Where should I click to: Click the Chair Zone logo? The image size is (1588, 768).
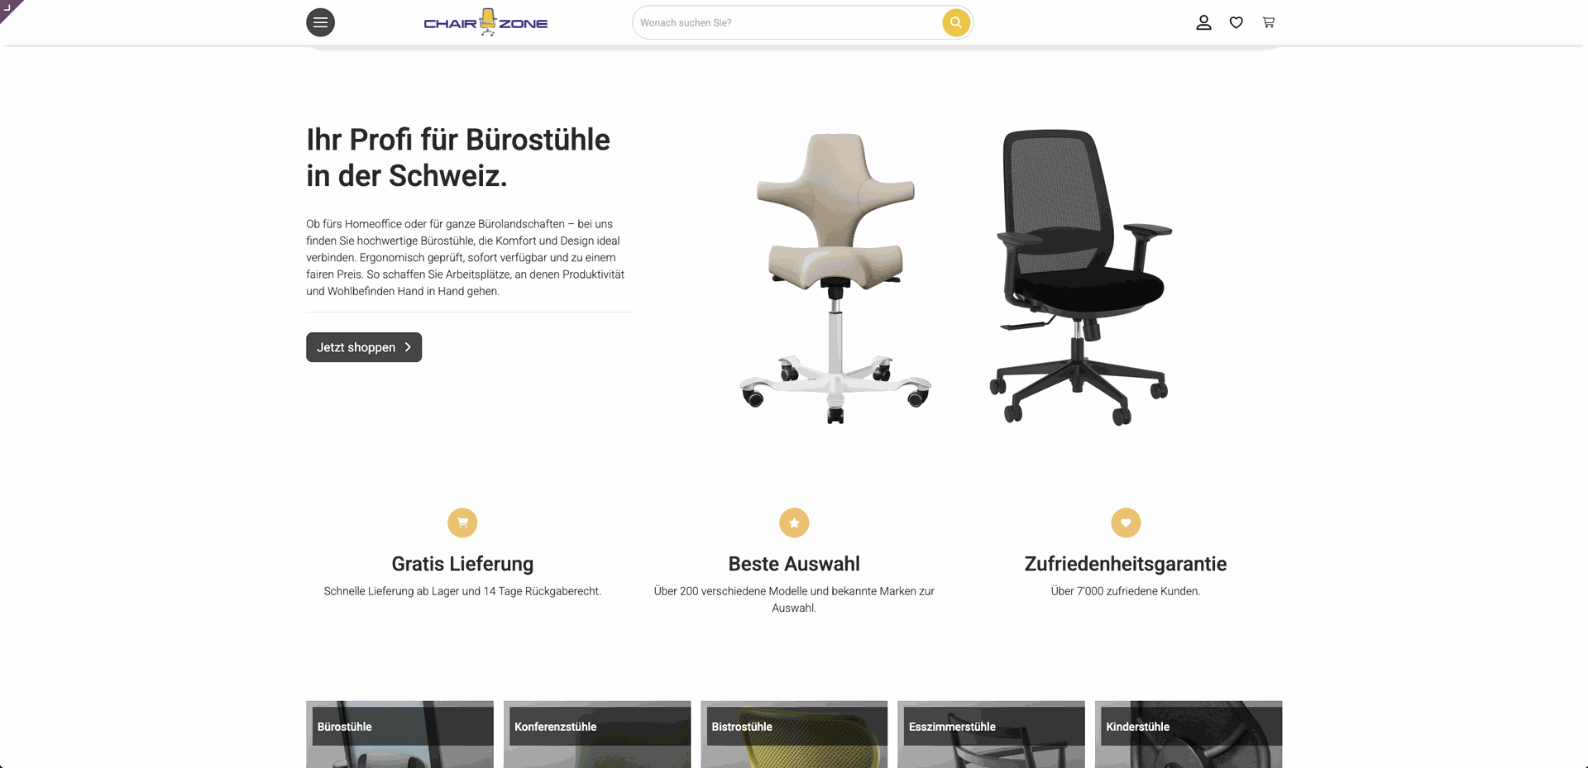485,22
